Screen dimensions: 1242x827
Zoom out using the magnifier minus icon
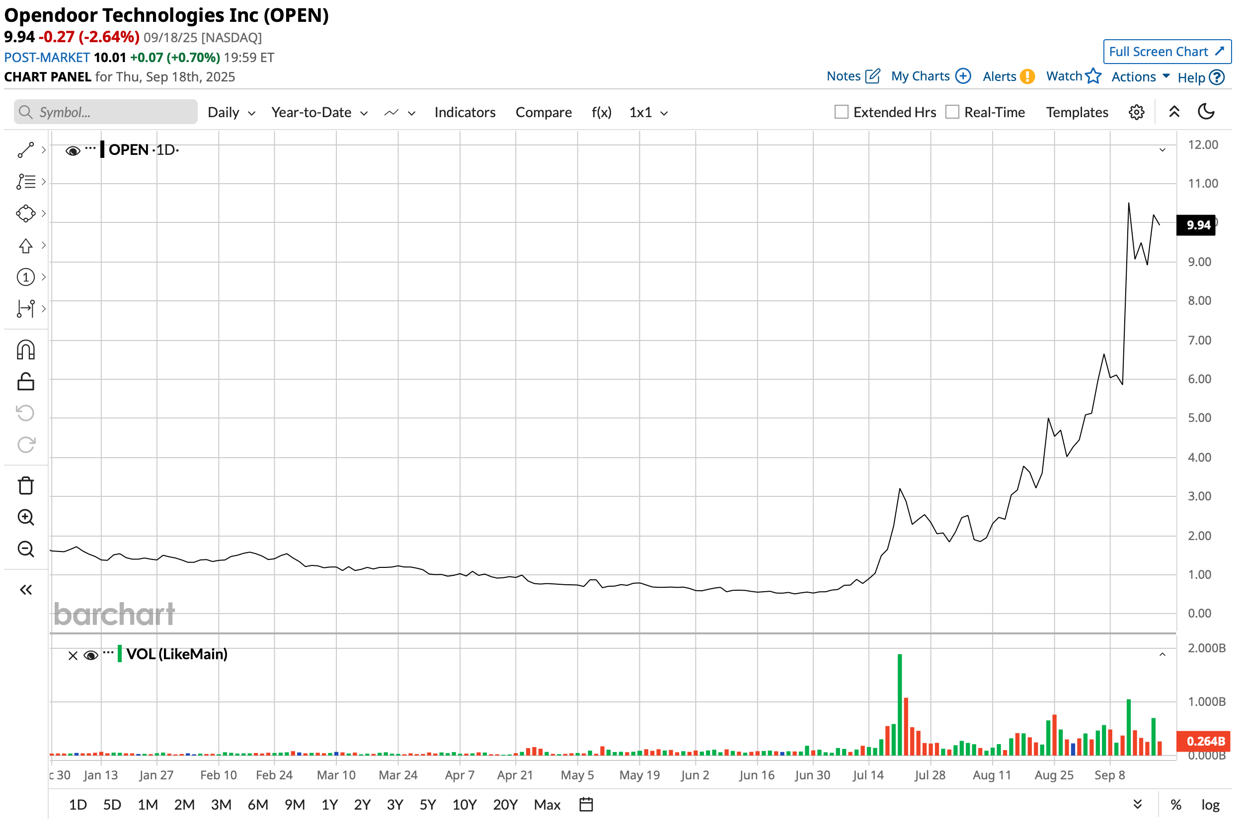coord(25,549)
